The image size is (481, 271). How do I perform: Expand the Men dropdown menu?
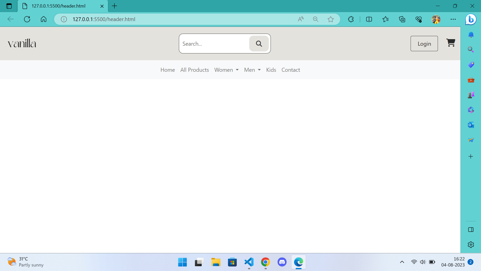pos(252,70)
